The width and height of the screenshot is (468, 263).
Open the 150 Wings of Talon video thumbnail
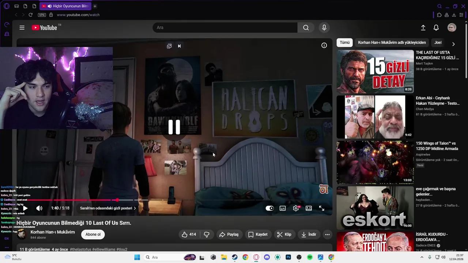pos(375,163)
